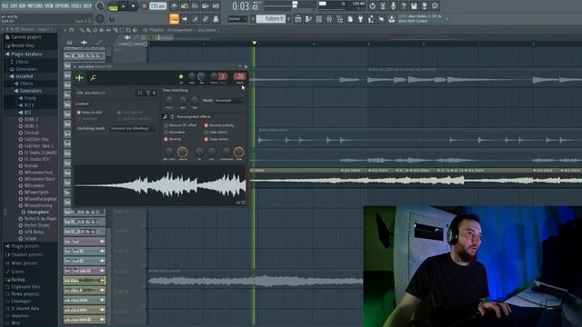Select the Omnisphere plugin entry

(38, 212)
